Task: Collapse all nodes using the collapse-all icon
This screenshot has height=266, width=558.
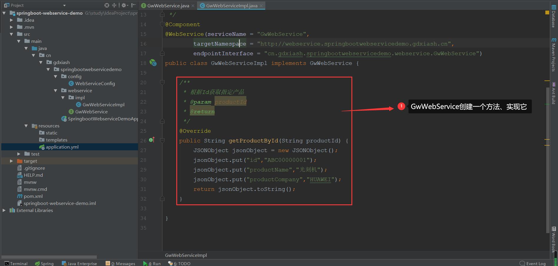Action: (114, 5)
